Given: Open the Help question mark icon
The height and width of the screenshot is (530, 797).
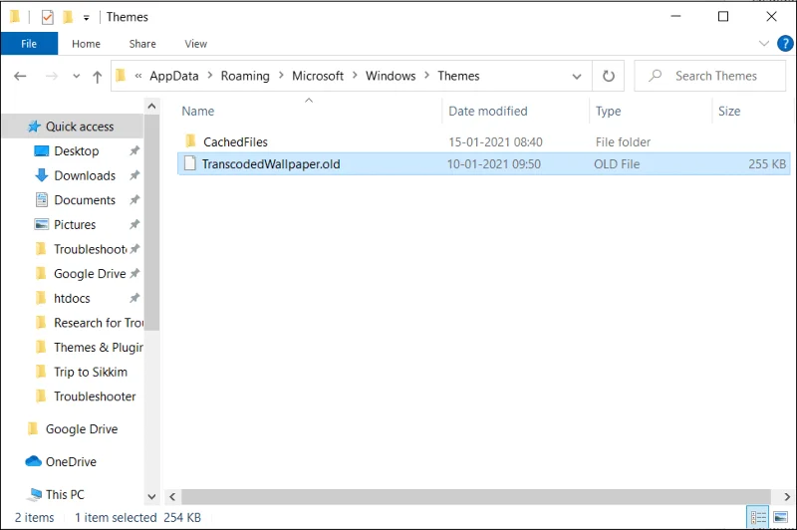Looking at the screenshot, I should [x=785, y=44].
